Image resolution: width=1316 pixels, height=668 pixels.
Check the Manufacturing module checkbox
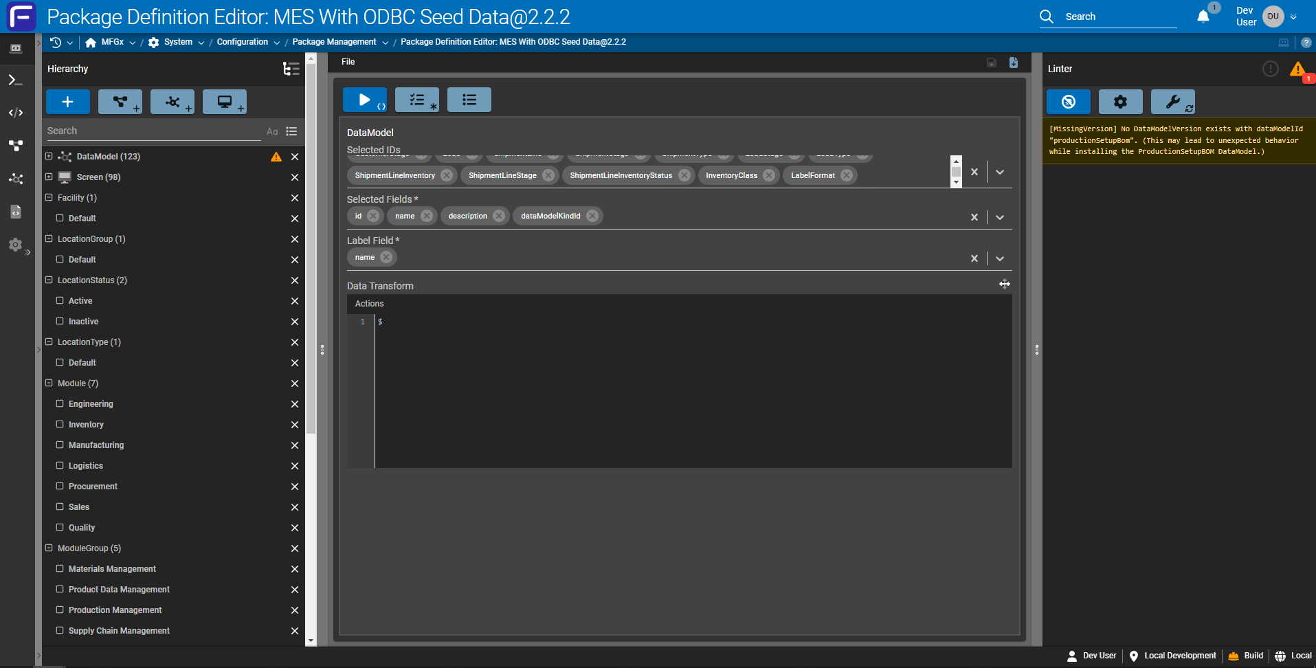click(x=60, y=445)
